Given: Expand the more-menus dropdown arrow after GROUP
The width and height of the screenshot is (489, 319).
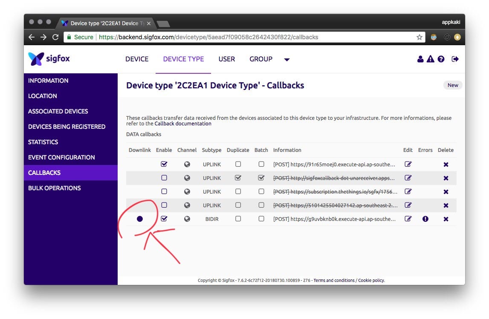Looking at the screenshot, I should [x=287, y=60].
